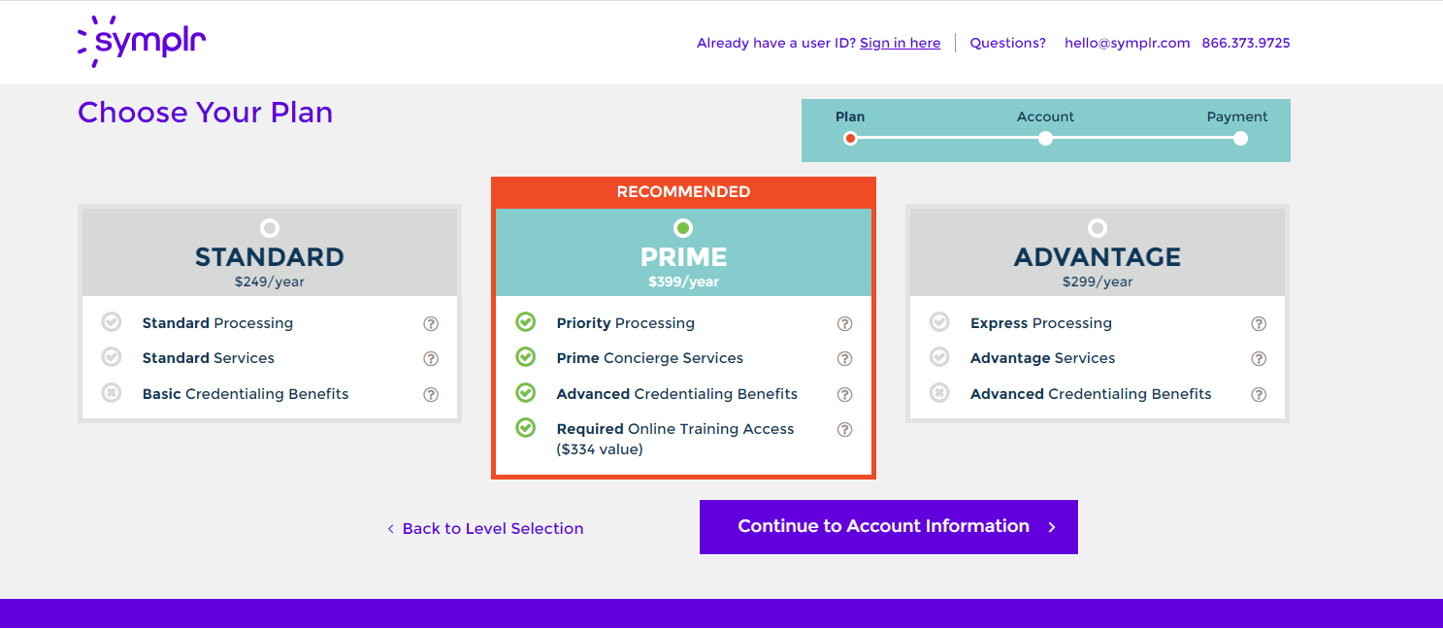The width and height of the screenshot is (1443, 629).
Task: Click help icon for Prime Concierge Services
Action: (x=844, y=359)
